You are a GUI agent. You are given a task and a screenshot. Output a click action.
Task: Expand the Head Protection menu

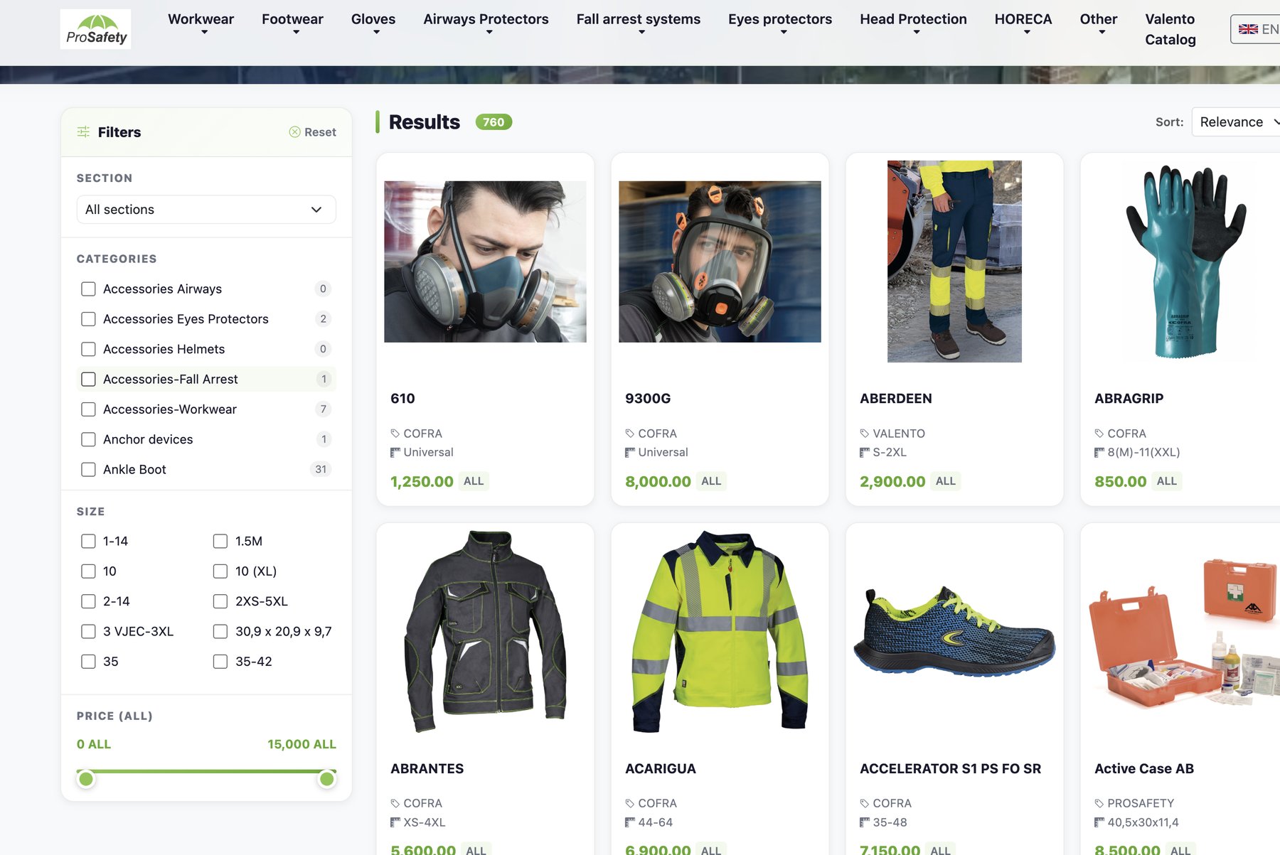[913, 23]
